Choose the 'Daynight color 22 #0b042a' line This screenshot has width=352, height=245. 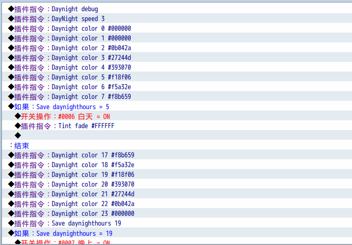[x=177, y=204]
